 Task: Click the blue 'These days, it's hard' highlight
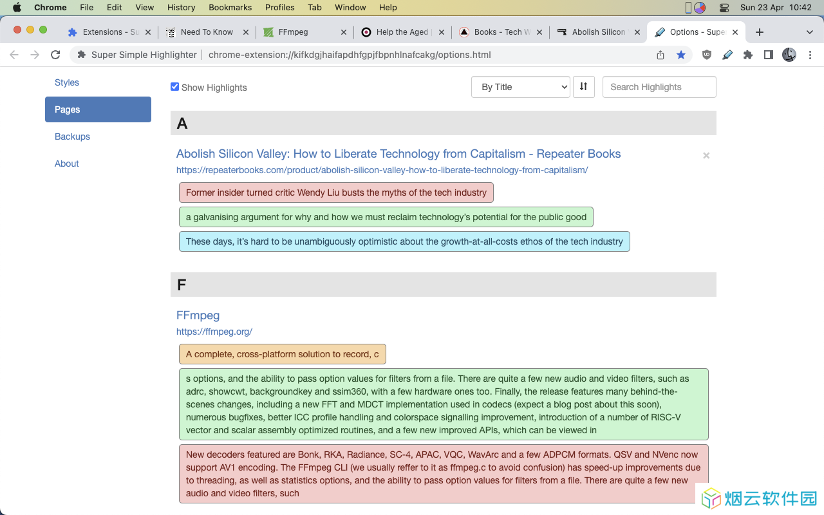(404, 241)
